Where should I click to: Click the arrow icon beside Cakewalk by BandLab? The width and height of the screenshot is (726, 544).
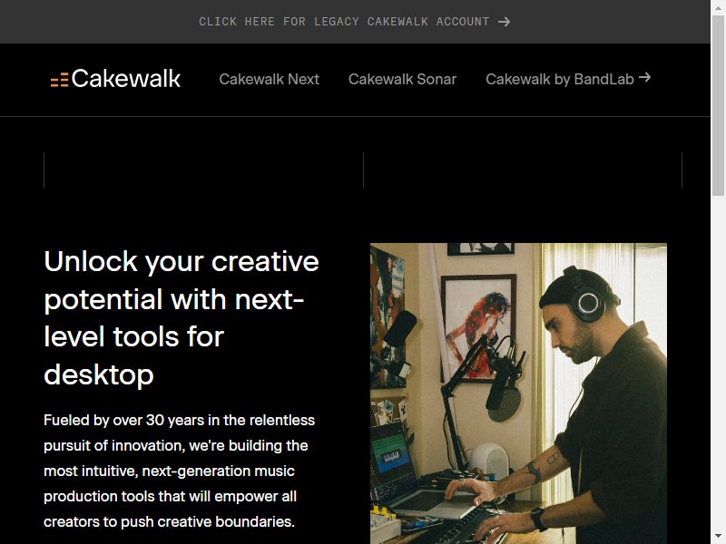point(644,77)
